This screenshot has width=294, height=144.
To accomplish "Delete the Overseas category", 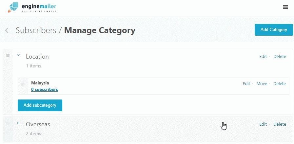I will click(x=280, y=124).
